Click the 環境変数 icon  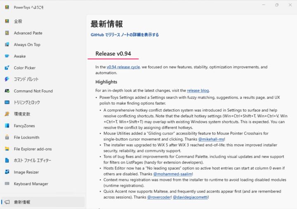coord(7,114)
